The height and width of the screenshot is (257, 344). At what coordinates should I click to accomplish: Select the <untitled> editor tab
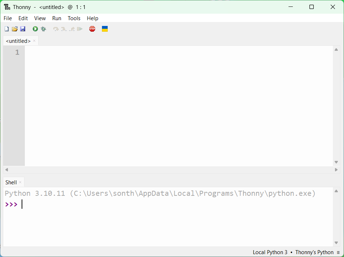[18, 41]
